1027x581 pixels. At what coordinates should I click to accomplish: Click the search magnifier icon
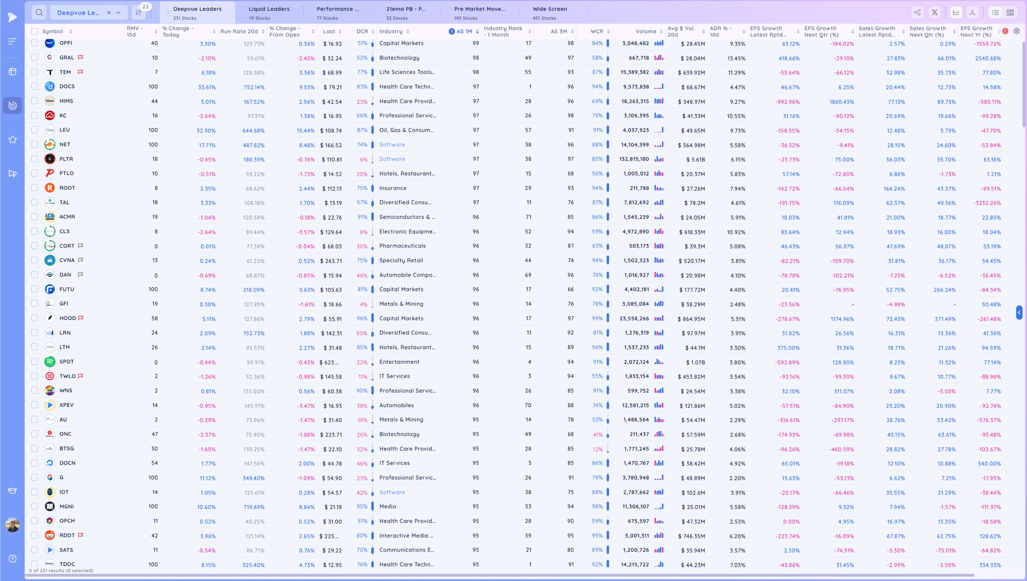point(39,12)
